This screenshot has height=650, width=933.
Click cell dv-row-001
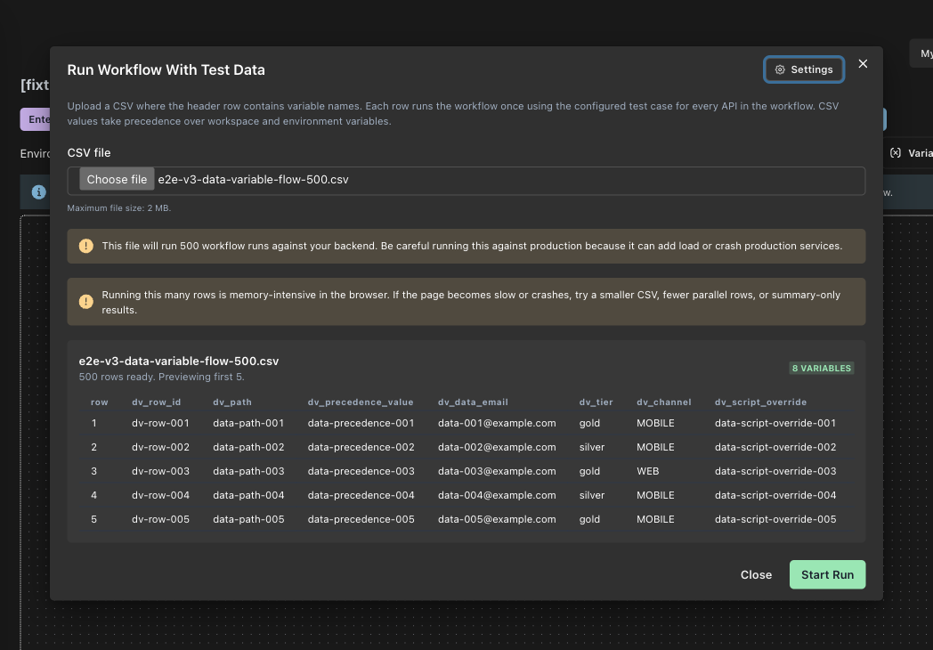[160, 423]
